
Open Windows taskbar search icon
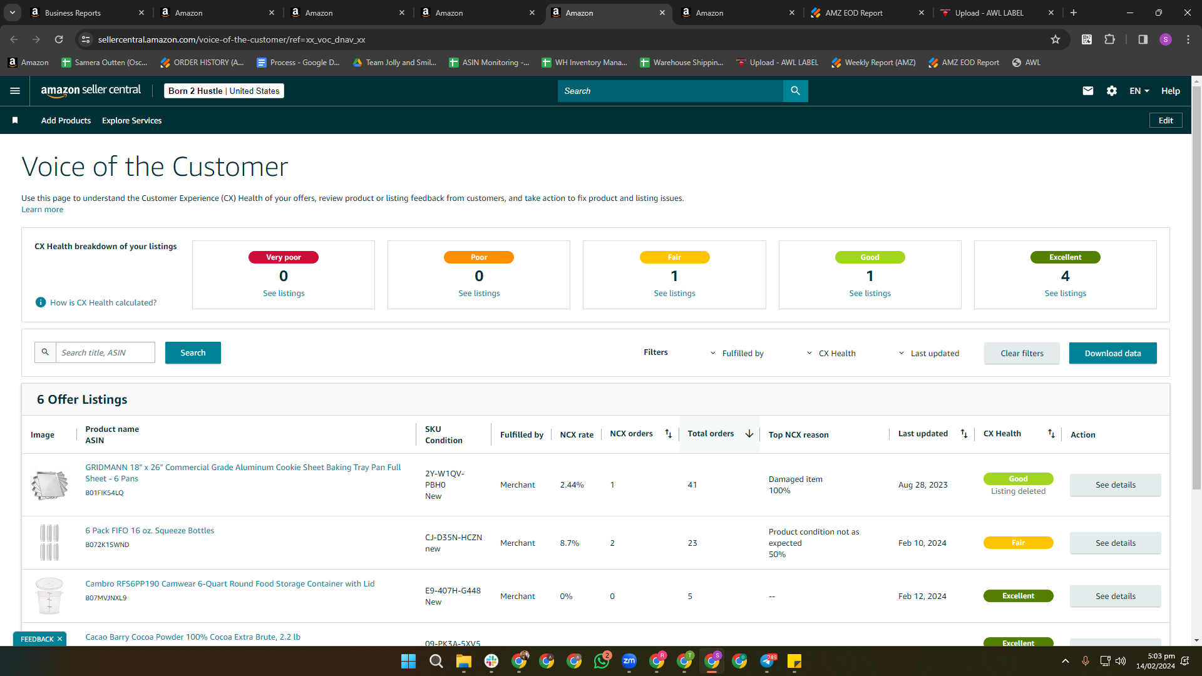coord(436,661)
